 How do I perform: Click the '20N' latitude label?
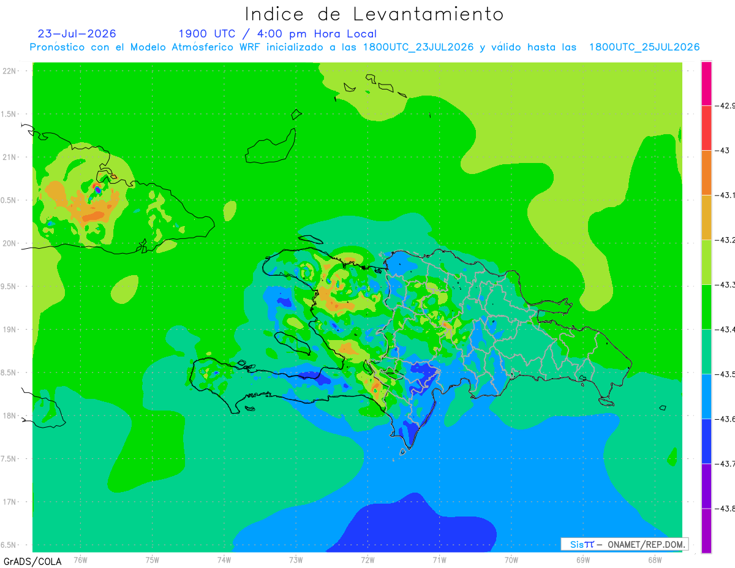click(x=9, y=243)
